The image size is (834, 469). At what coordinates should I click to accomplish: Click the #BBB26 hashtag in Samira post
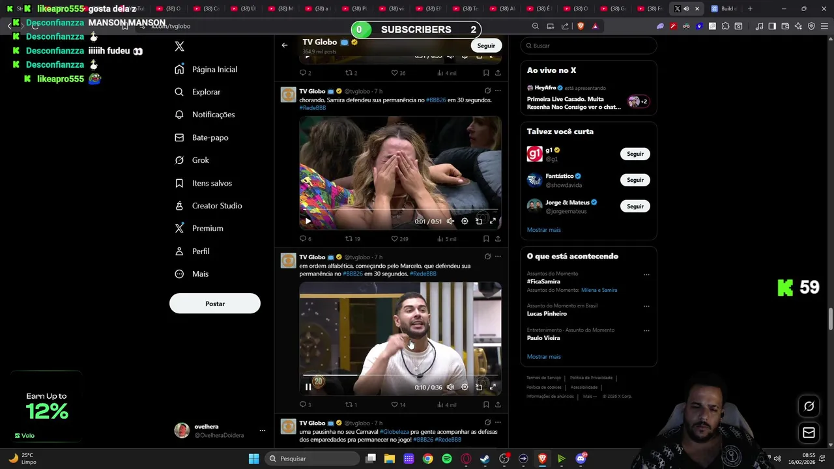point(436,100)
